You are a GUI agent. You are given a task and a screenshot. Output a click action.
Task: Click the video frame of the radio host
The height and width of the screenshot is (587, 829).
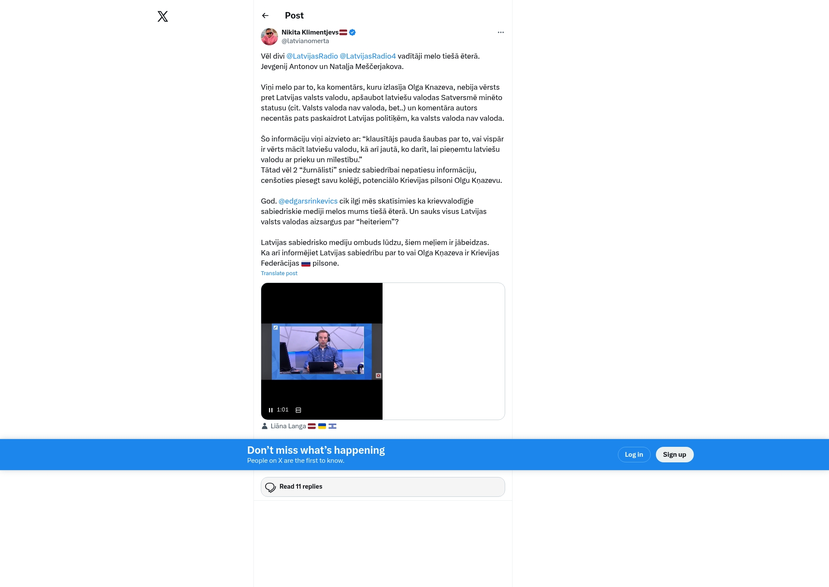coord(322,351)
